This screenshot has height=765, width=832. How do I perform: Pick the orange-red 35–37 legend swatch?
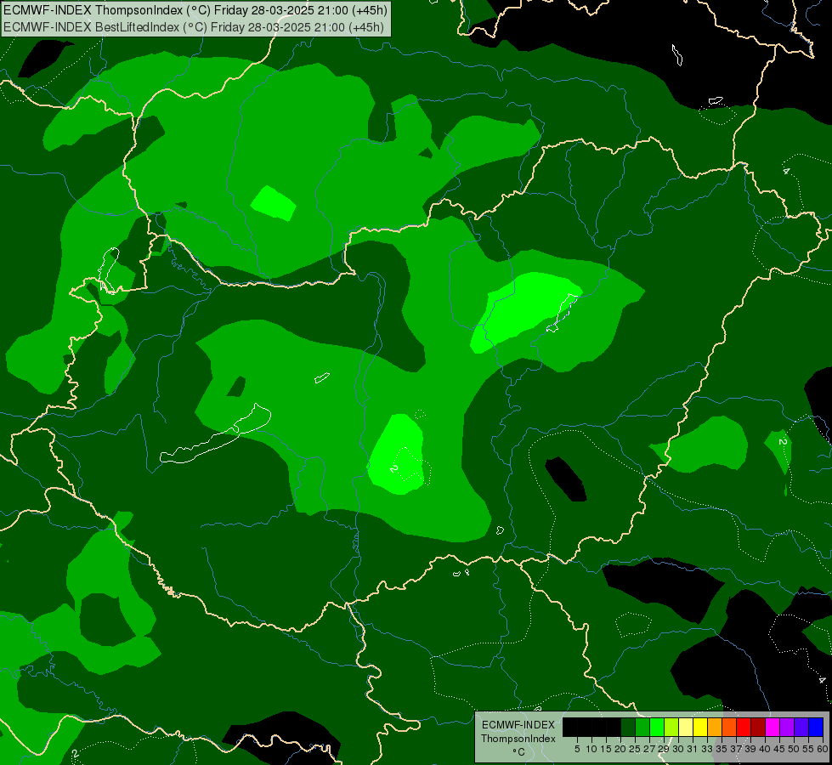pos(729,727)
